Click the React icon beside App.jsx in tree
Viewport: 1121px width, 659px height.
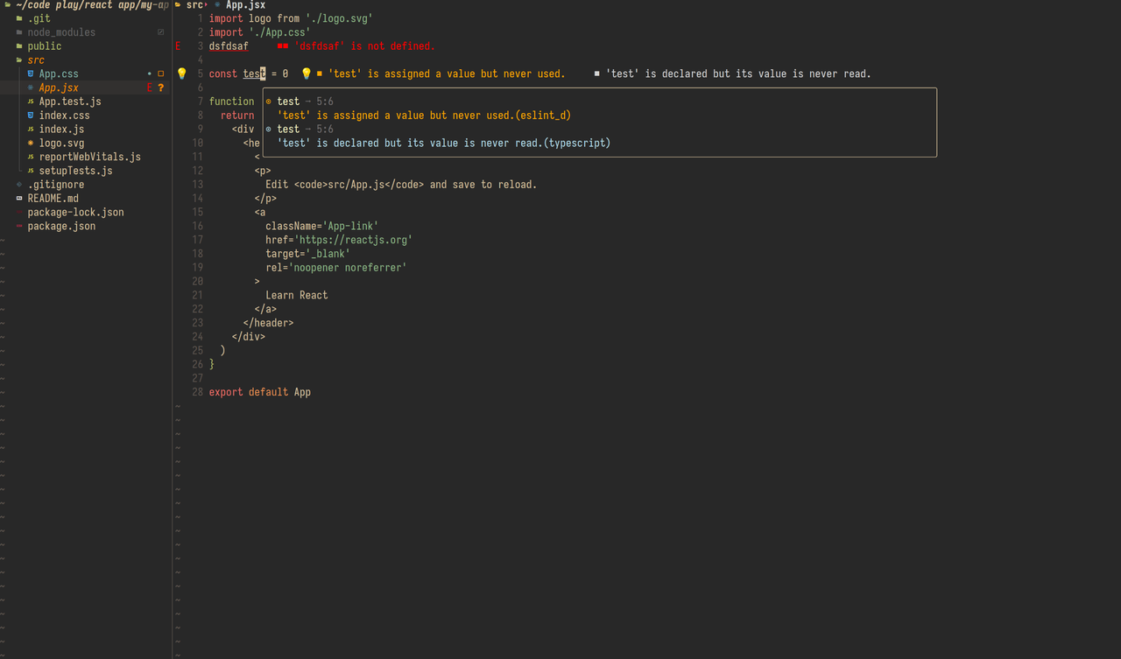(x=31, y=88)
